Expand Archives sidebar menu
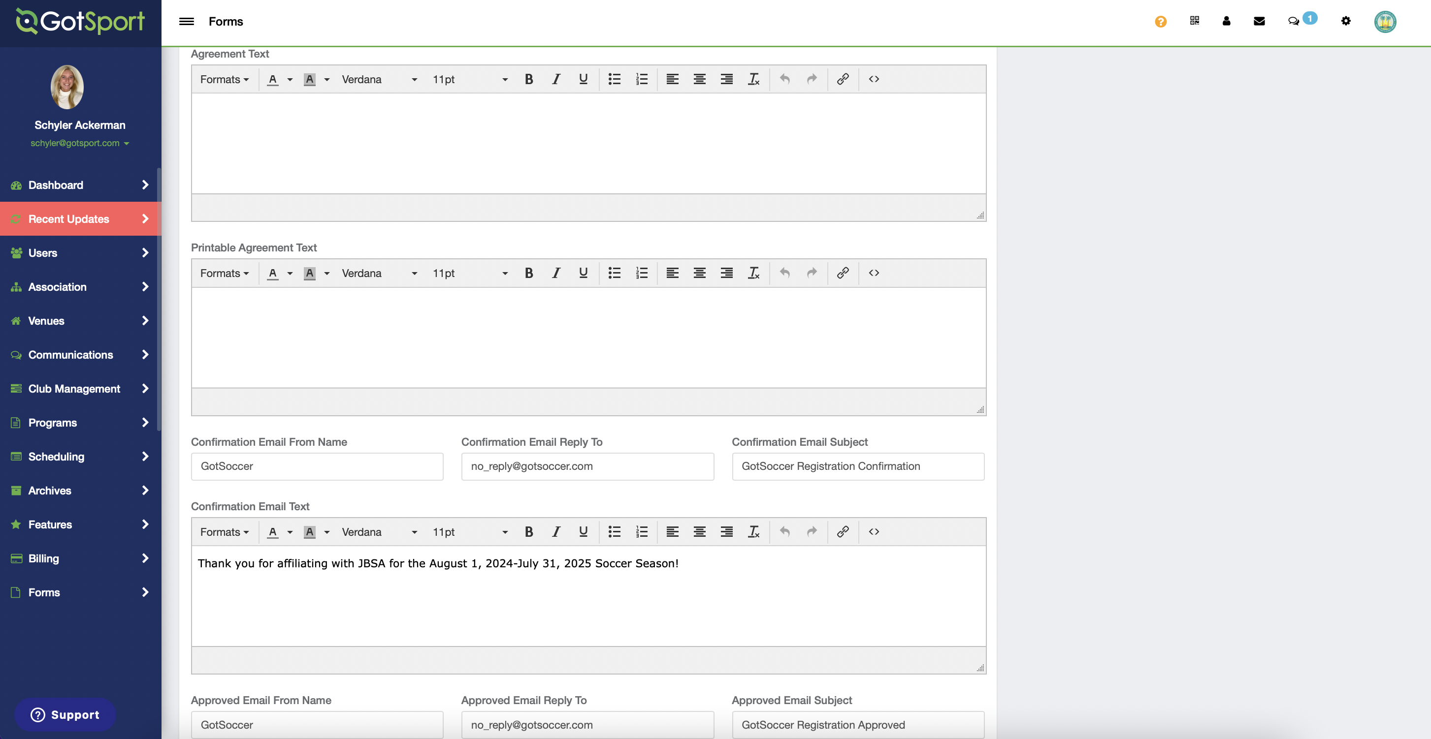The image size is (1431, 739). 80,490
